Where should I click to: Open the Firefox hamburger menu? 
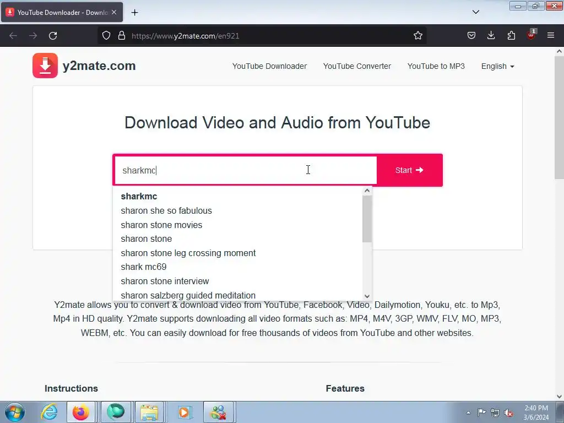(551, 35)
